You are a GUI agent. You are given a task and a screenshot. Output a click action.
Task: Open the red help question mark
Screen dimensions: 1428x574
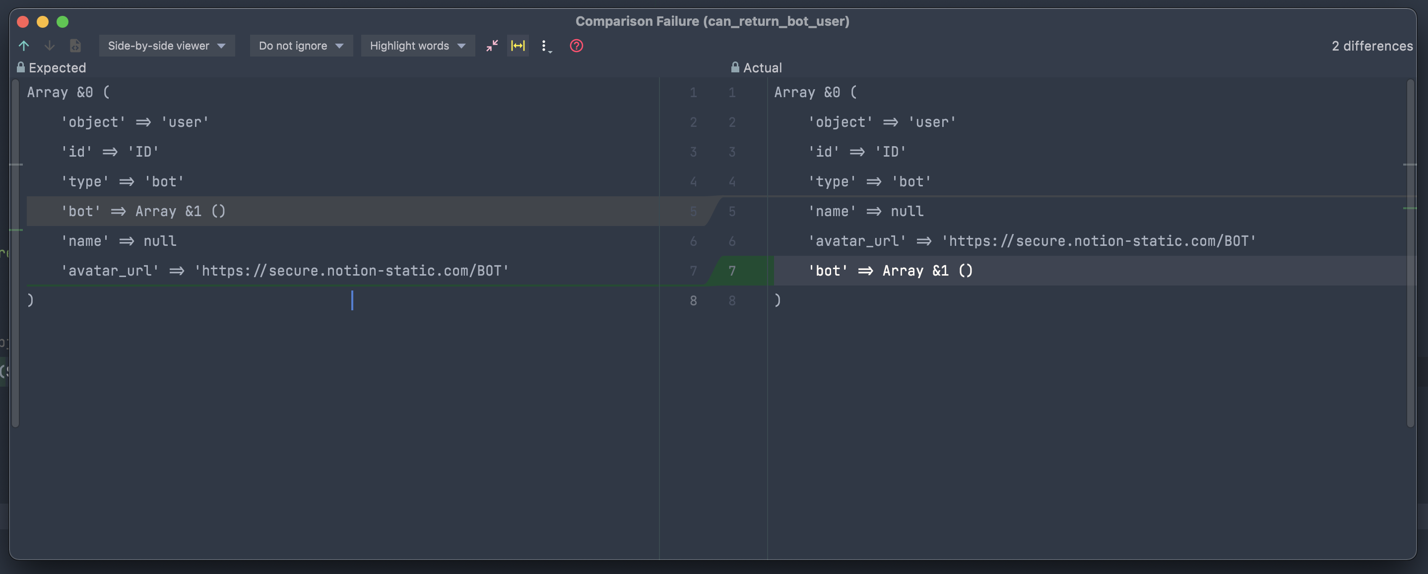tap(576, 46)
